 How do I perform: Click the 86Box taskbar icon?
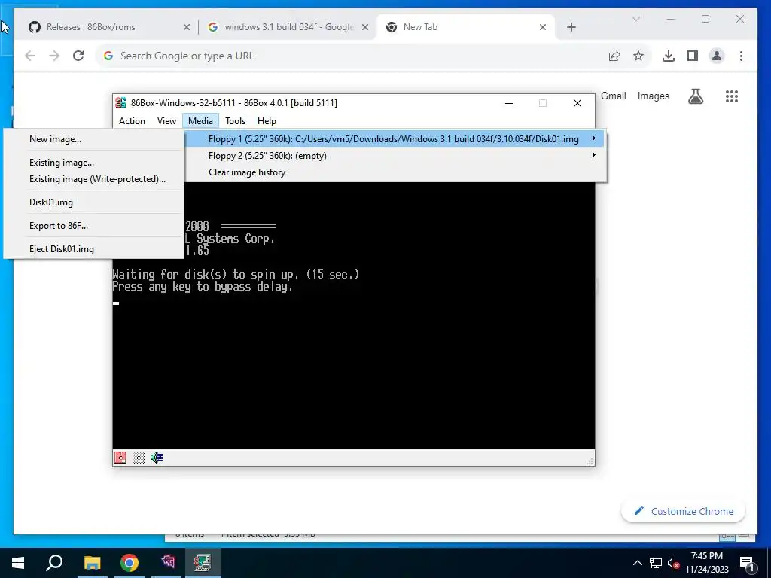tap(202, 563)
